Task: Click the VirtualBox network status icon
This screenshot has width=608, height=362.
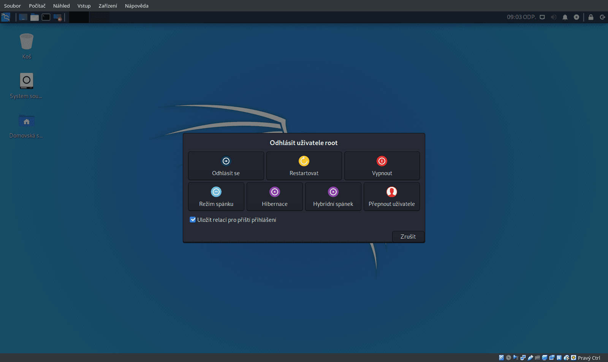Action: [x=523, y=357]
